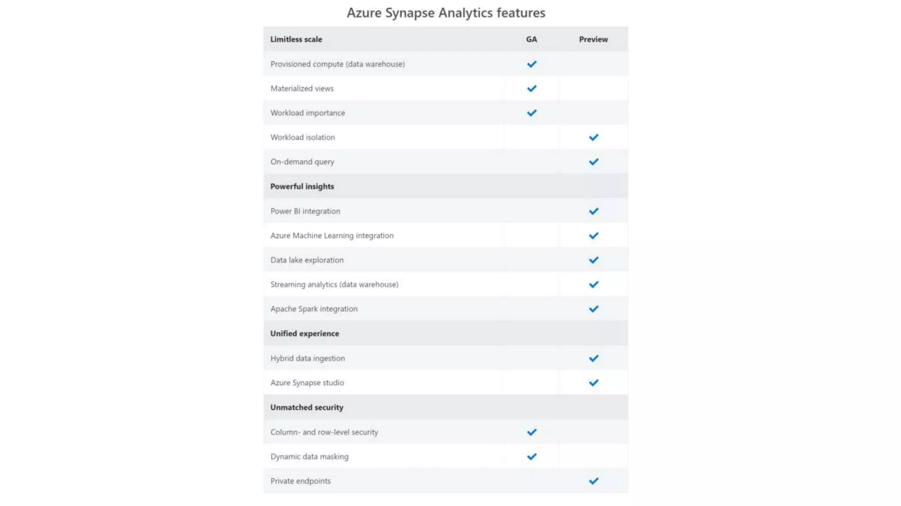Viewport: 901px width, 506px height.
Task: Click the Data lake exploration Preview checkmark
Action: tap(593, 260)
